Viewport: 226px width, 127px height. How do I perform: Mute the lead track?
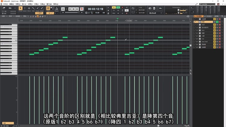[x=215, y=25]
